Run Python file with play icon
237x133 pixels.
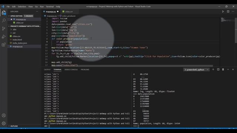pos(223,11)
